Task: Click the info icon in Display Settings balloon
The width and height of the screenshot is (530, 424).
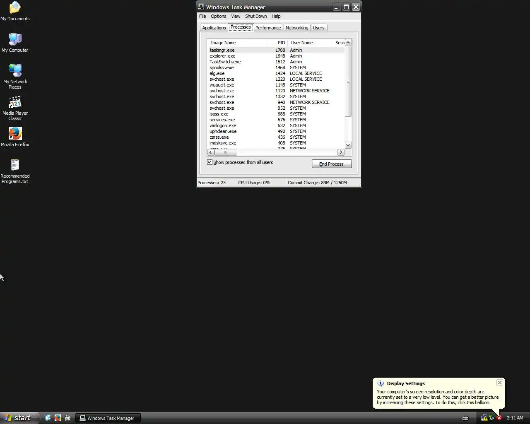Action: coord(381,383)
